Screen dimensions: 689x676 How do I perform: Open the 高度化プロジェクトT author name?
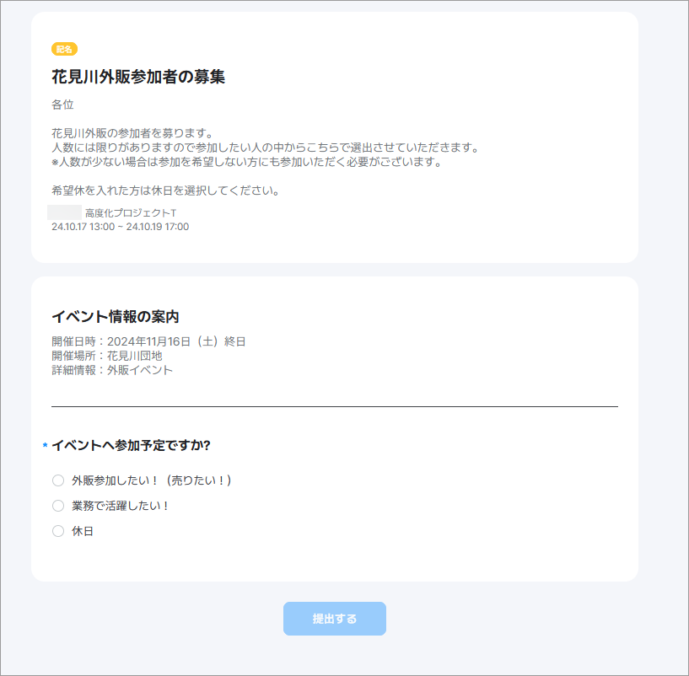click(x=130, y=213)
